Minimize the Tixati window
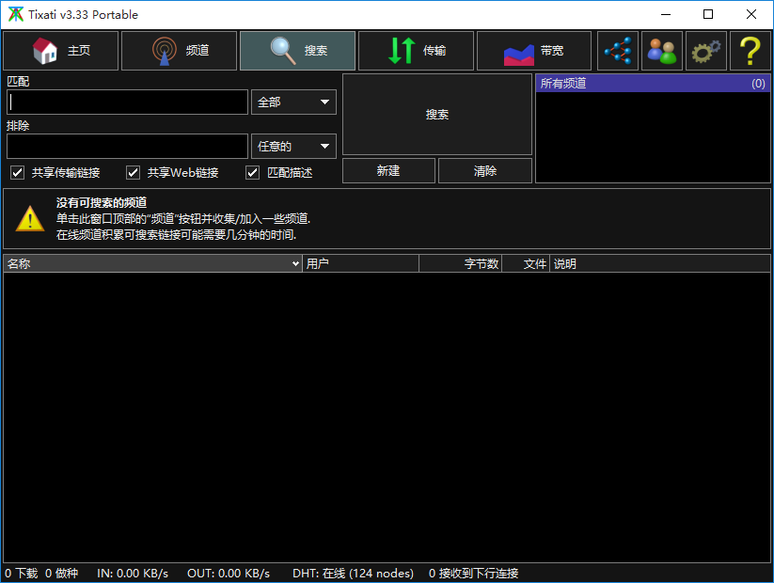 pos(666,14)
